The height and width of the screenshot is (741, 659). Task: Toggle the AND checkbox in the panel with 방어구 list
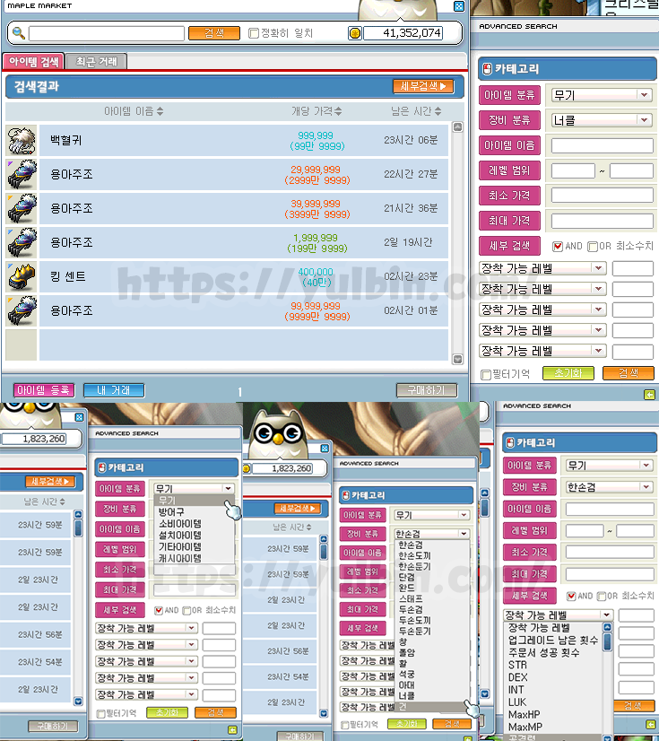[x=159, y=611]
